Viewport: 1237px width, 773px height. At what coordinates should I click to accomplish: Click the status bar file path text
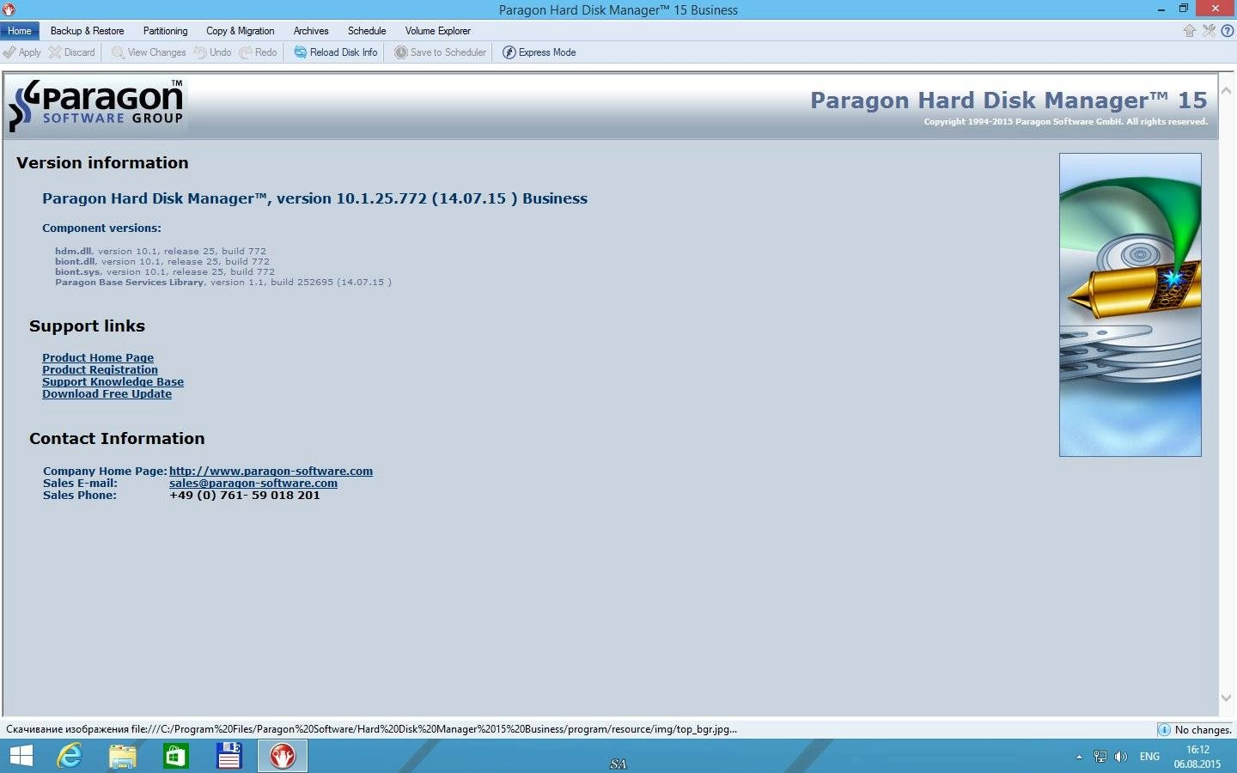[371, 729]
